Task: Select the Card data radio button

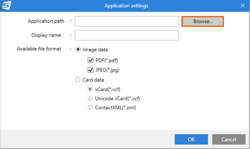Action: pyautogui.click(x=78, y=80)
